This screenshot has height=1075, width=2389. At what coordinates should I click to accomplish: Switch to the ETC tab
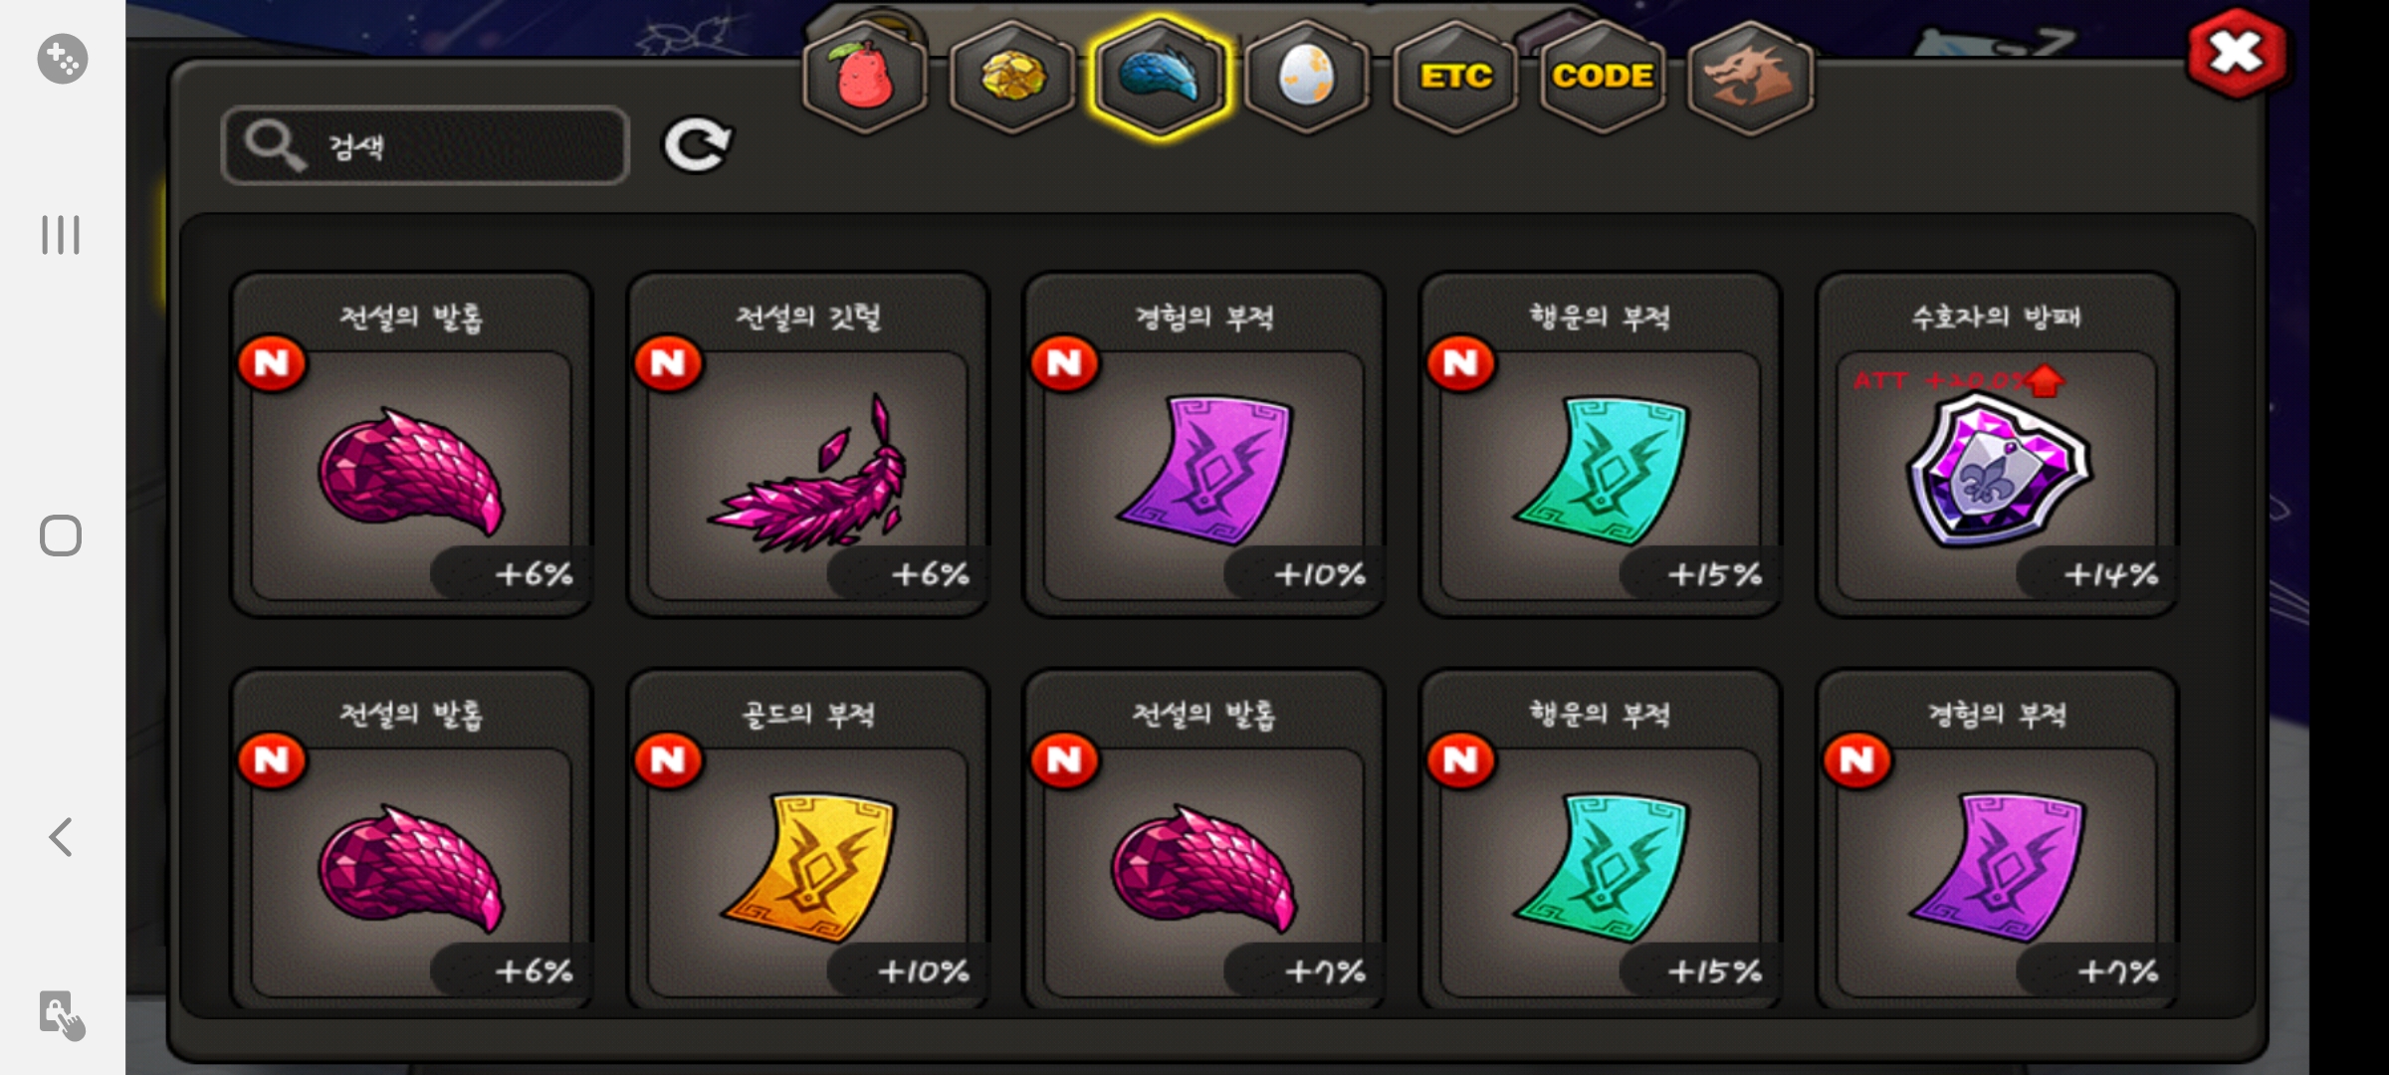(1454, 76)
